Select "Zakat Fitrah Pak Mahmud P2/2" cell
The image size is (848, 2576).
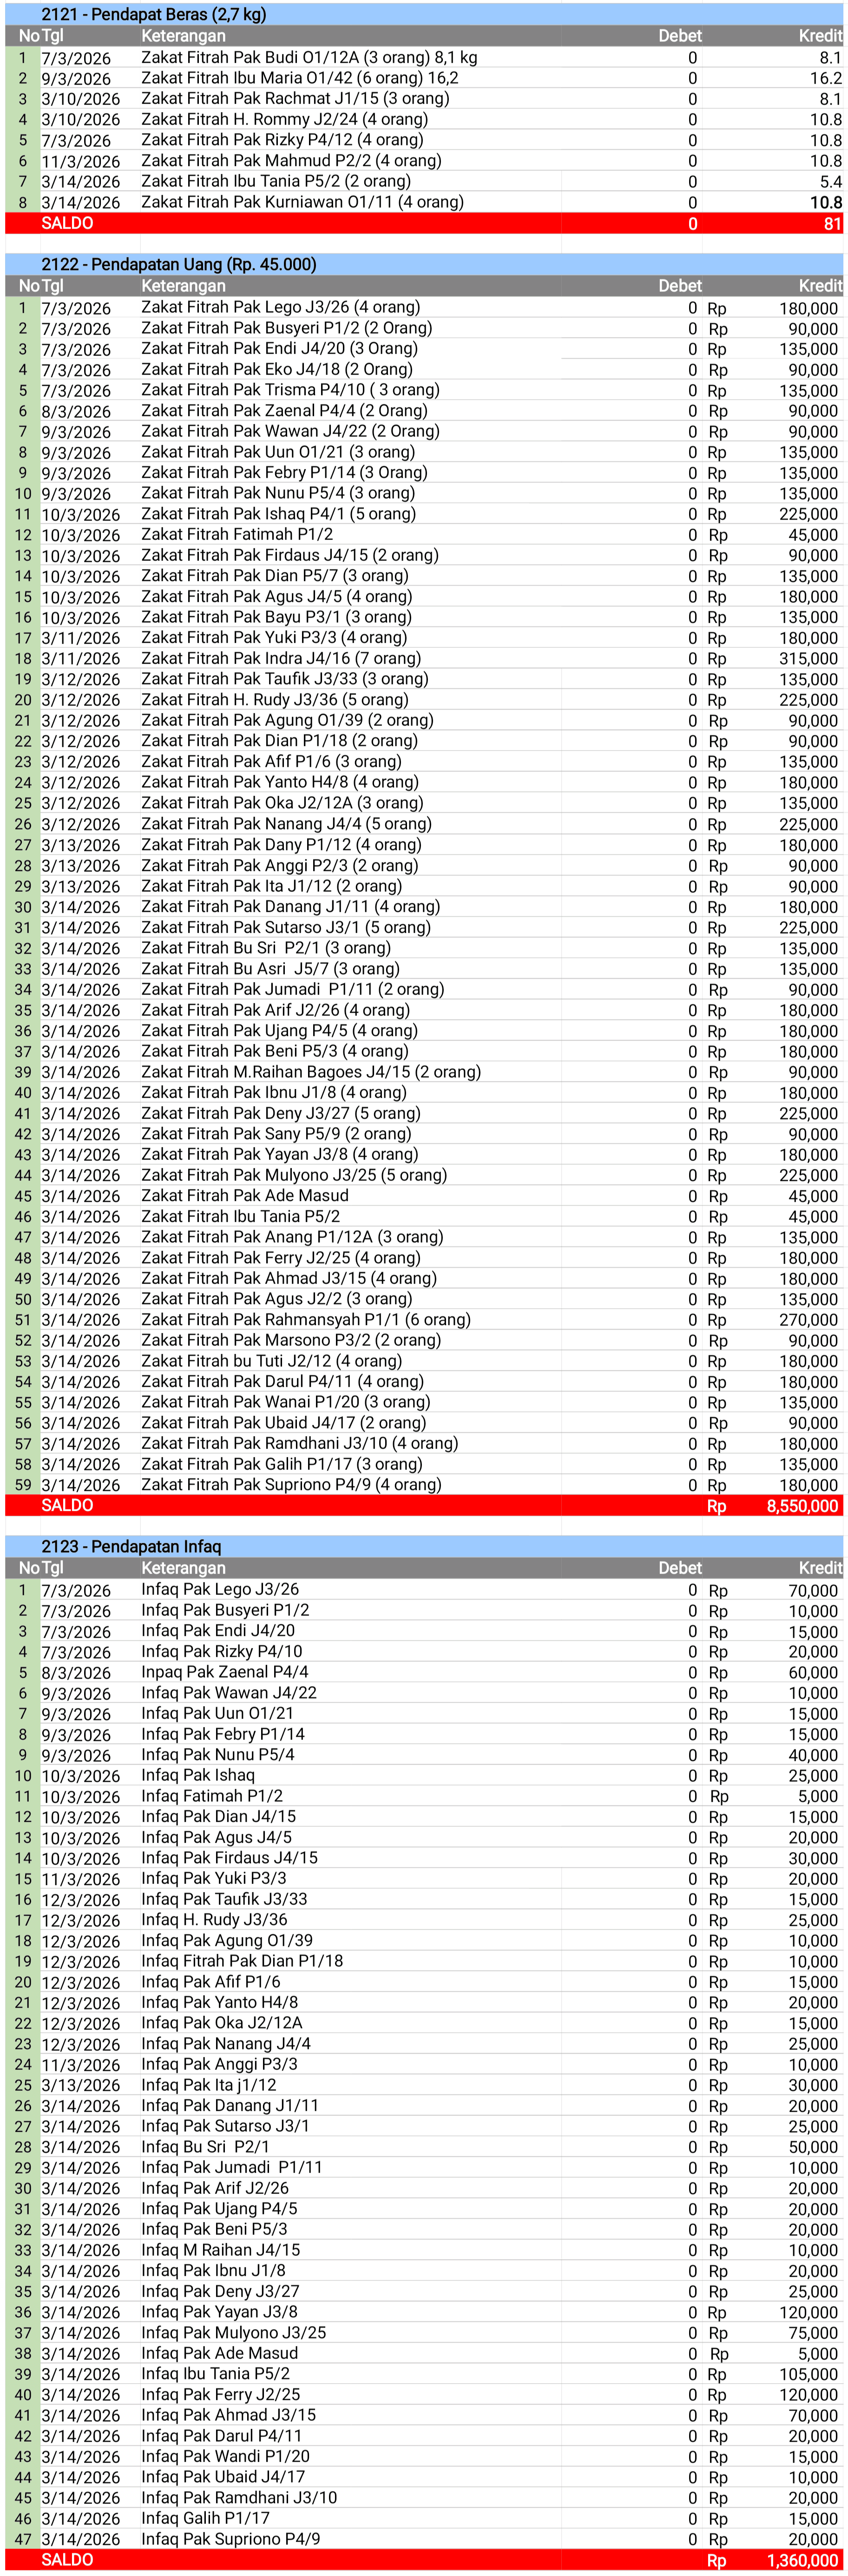291,160
